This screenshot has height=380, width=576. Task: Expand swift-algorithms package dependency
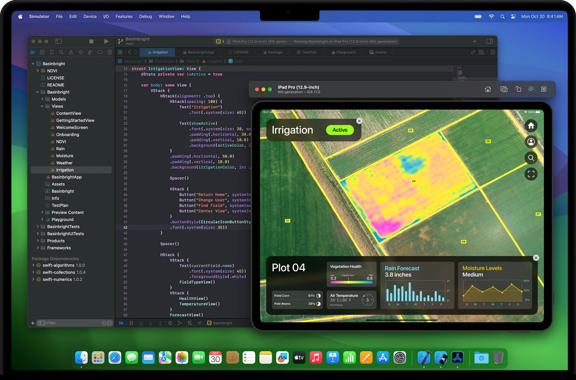33,265
